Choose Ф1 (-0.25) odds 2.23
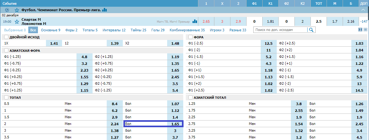The image size is (369, 140). (84, 70)
